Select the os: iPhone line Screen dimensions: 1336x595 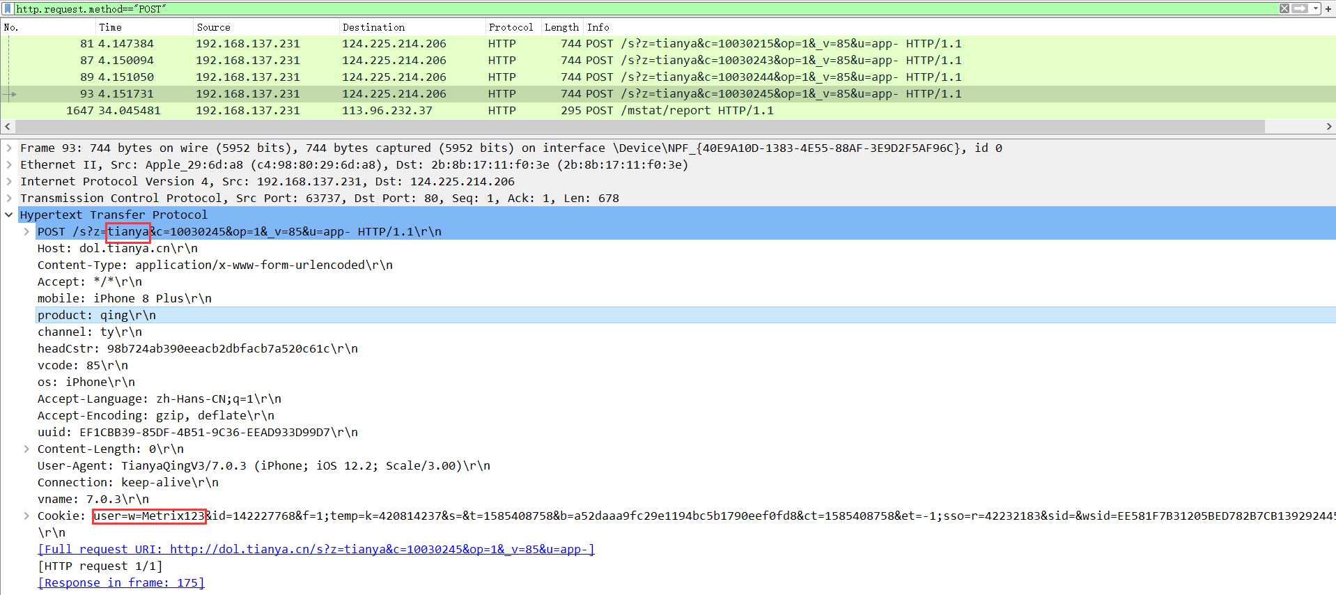(86, 382)
